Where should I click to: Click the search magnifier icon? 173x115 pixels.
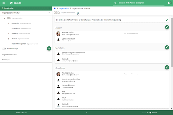[115, 3]
